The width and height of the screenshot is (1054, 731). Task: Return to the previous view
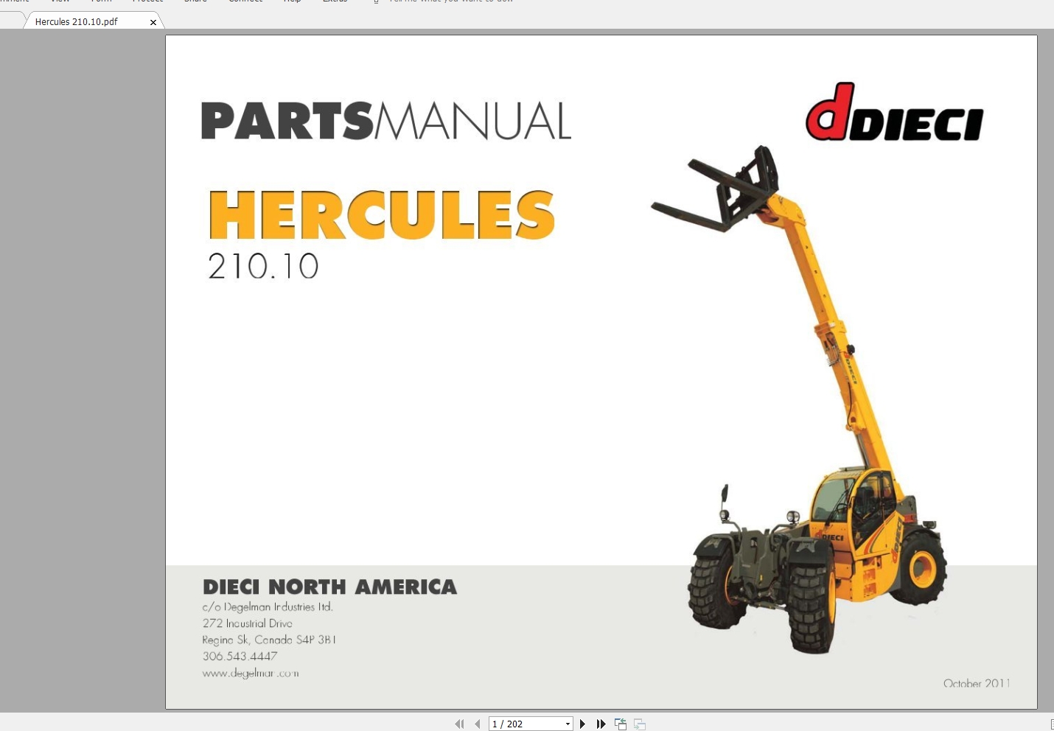[620, 724]
